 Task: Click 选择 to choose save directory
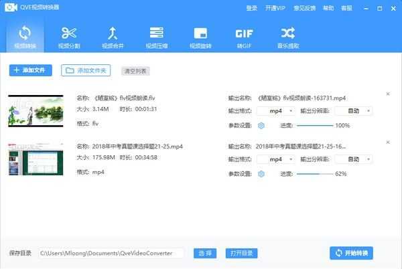(x=205, y=253)
